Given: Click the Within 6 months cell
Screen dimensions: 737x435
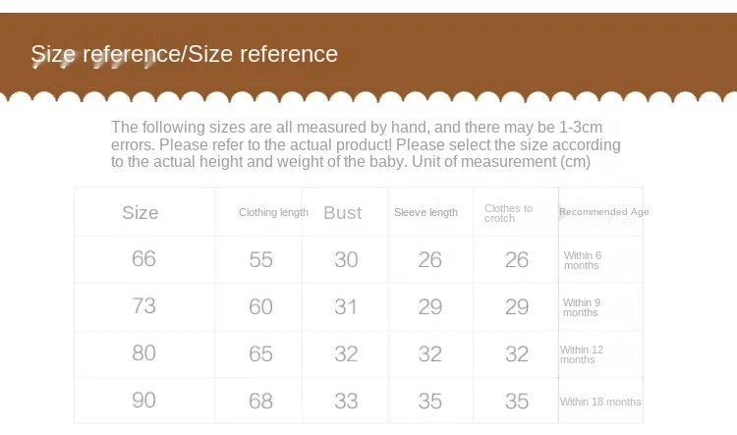Looking at the screenshot, I should (x=583, y=260).
